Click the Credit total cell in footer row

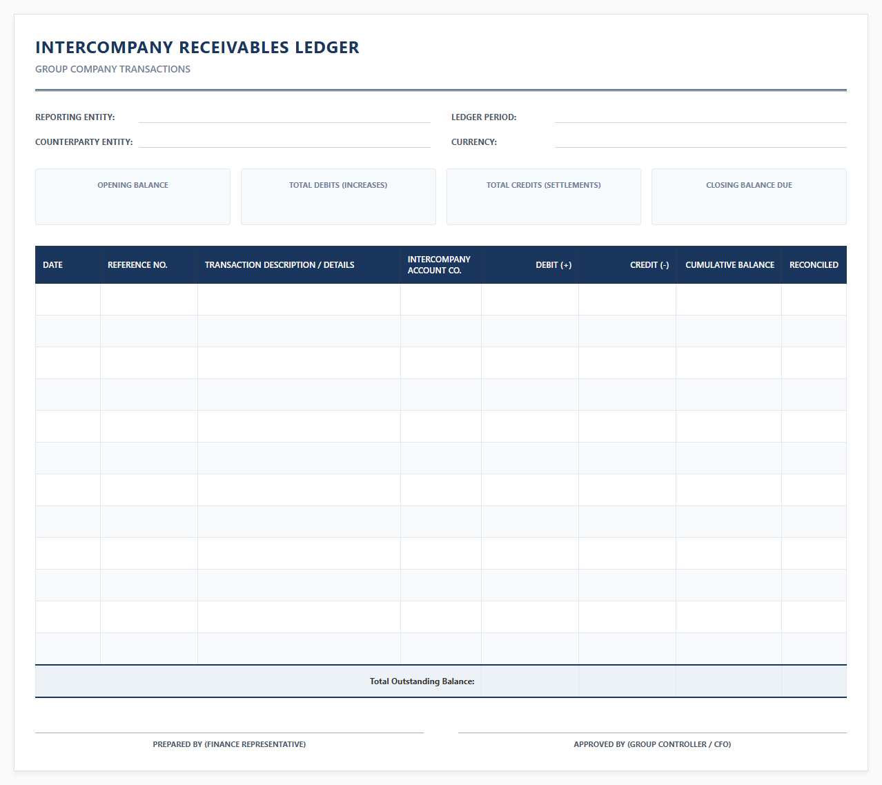pyautogui.click(x=627, y=681)
